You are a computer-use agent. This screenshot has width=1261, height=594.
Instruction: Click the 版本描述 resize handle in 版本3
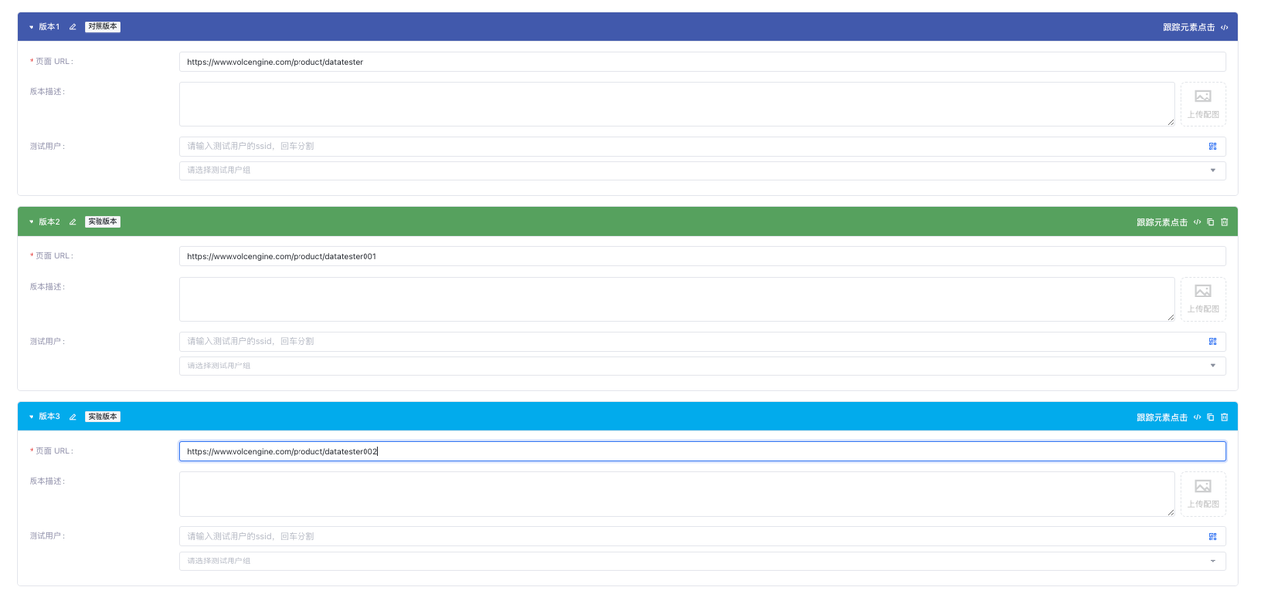coord(1170,512)
